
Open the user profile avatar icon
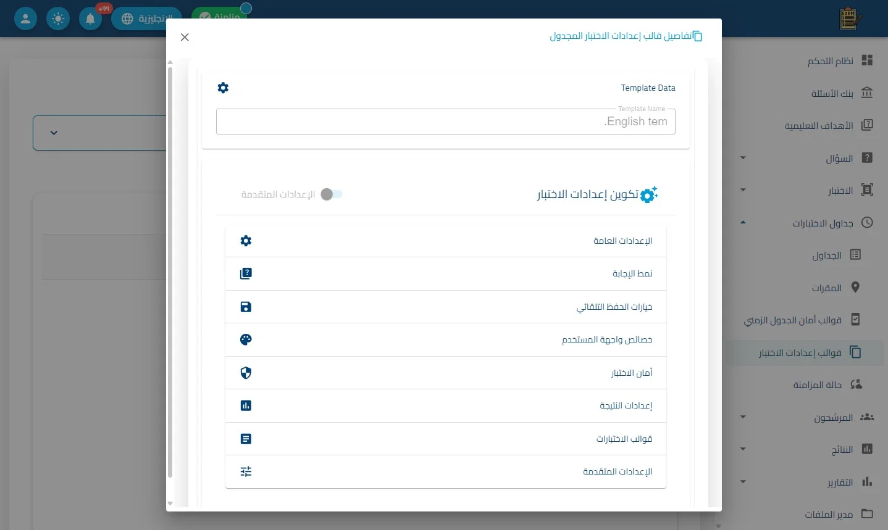pos(25,19)
